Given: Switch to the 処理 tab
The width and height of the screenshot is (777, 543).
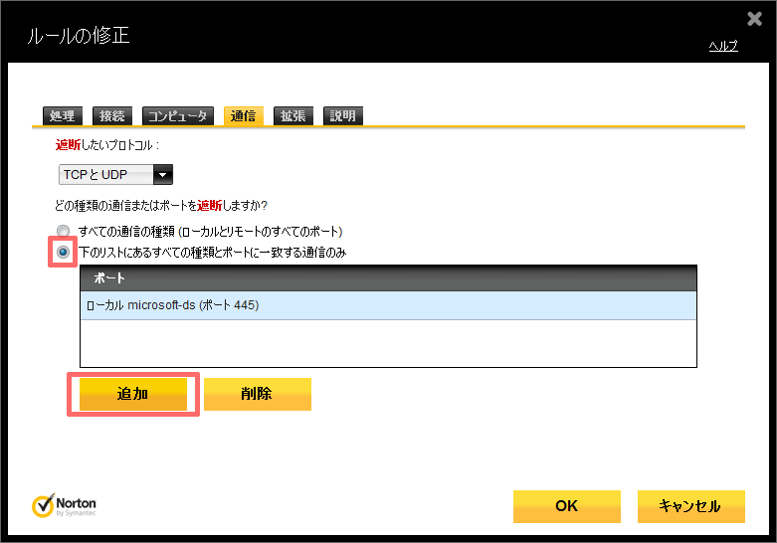Looking at the screenshot, I should pyautogui.click(x=62, y=116).
